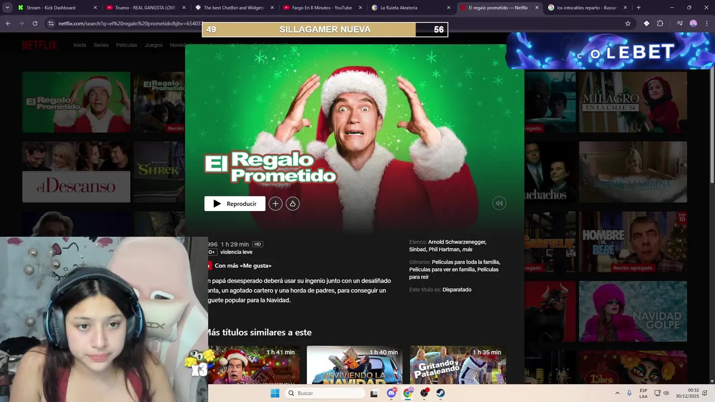Mute the trailer audio with the speaker icon
Viewport: 715px width, 402px height.
(499, 204)
